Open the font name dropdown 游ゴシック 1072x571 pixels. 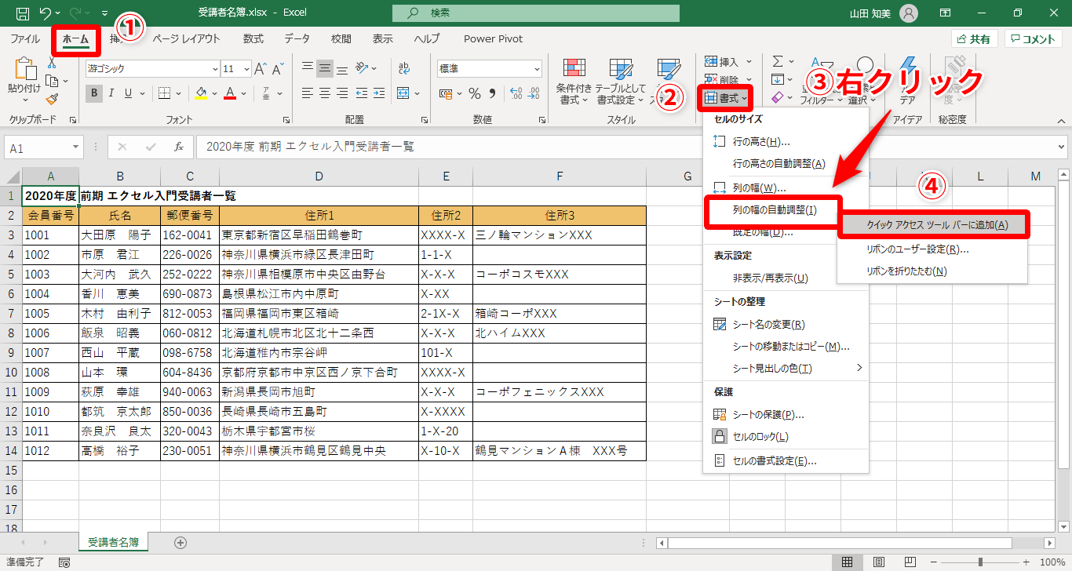click(214, 68)
